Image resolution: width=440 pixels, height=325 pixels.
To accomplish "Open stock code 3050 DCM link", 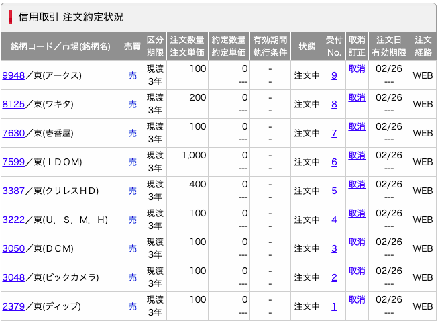I will (x=13, y=248).
